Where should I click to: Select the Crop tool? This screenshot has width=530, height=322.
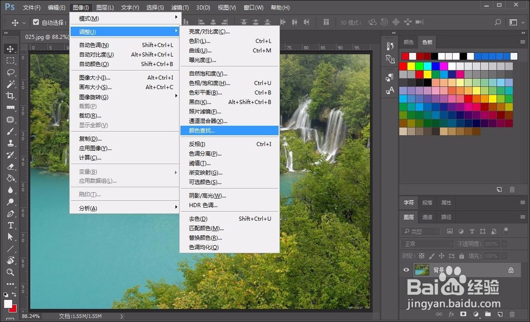(x=11, y=96)
